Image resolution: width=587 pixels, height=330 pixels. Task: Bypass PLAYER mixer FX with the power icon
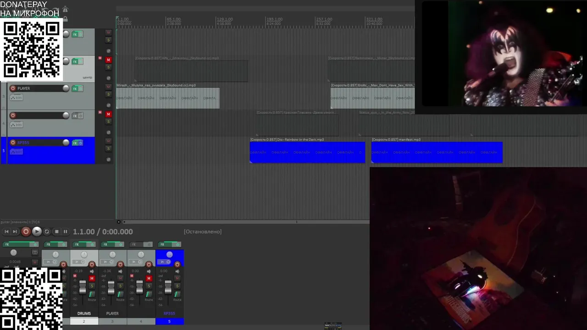click(x=121, y=244)
